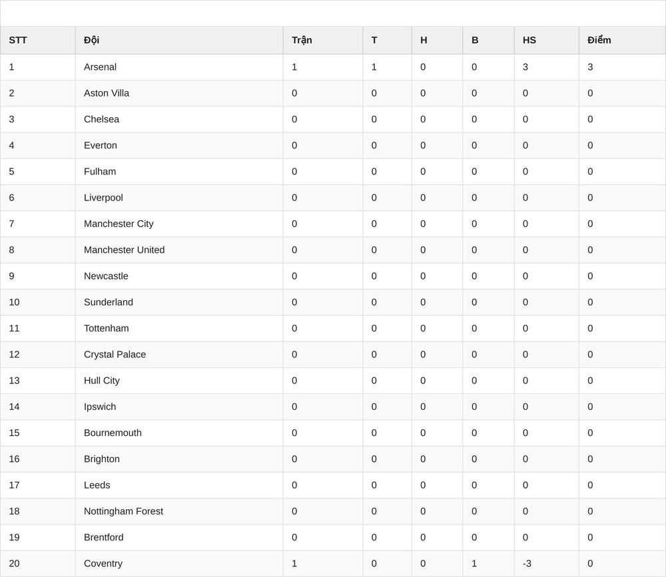Select the Trận column header
This screenshot has height=577, width=666.
pos(323,41)
